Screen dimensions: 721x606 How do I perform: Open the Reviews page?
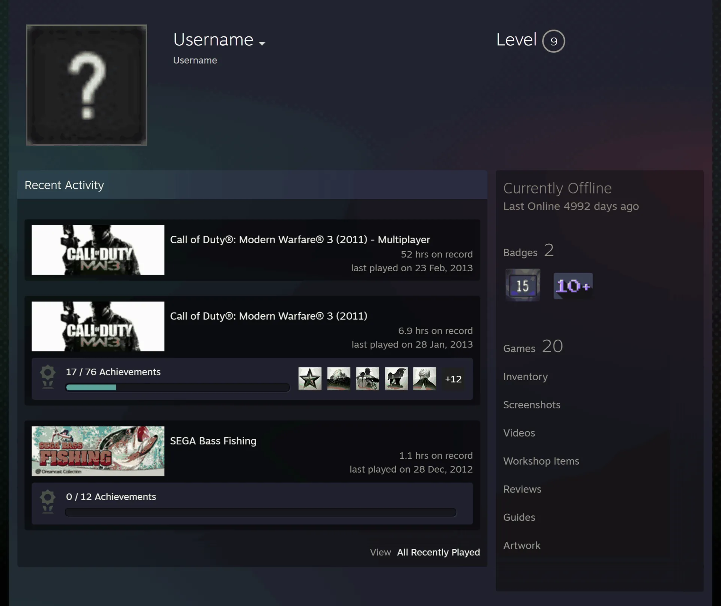pos(522,490)
